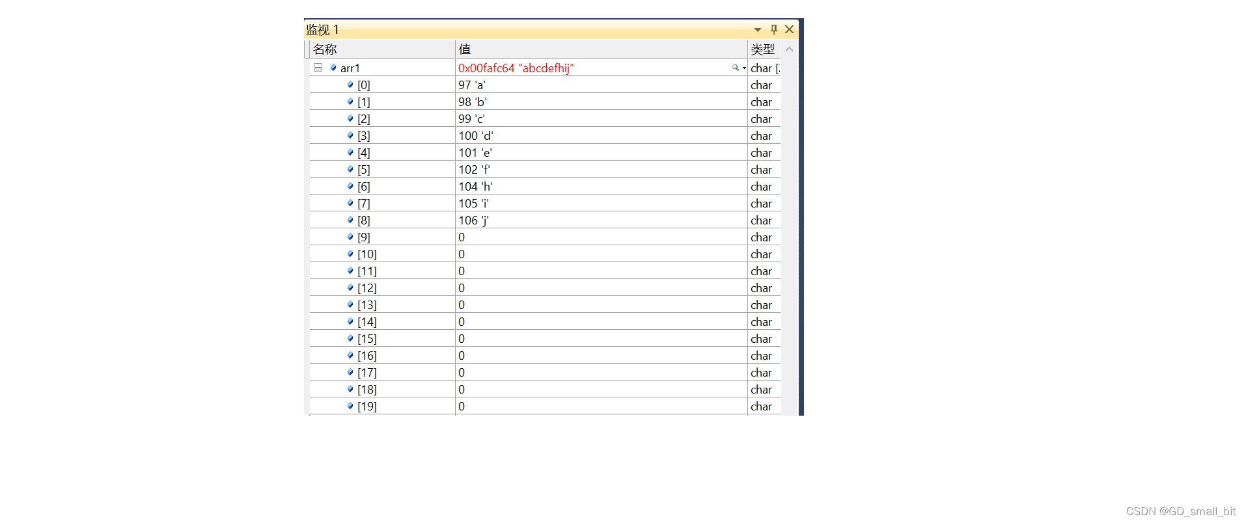Select the value 98 'b'

tap(473, 102)
